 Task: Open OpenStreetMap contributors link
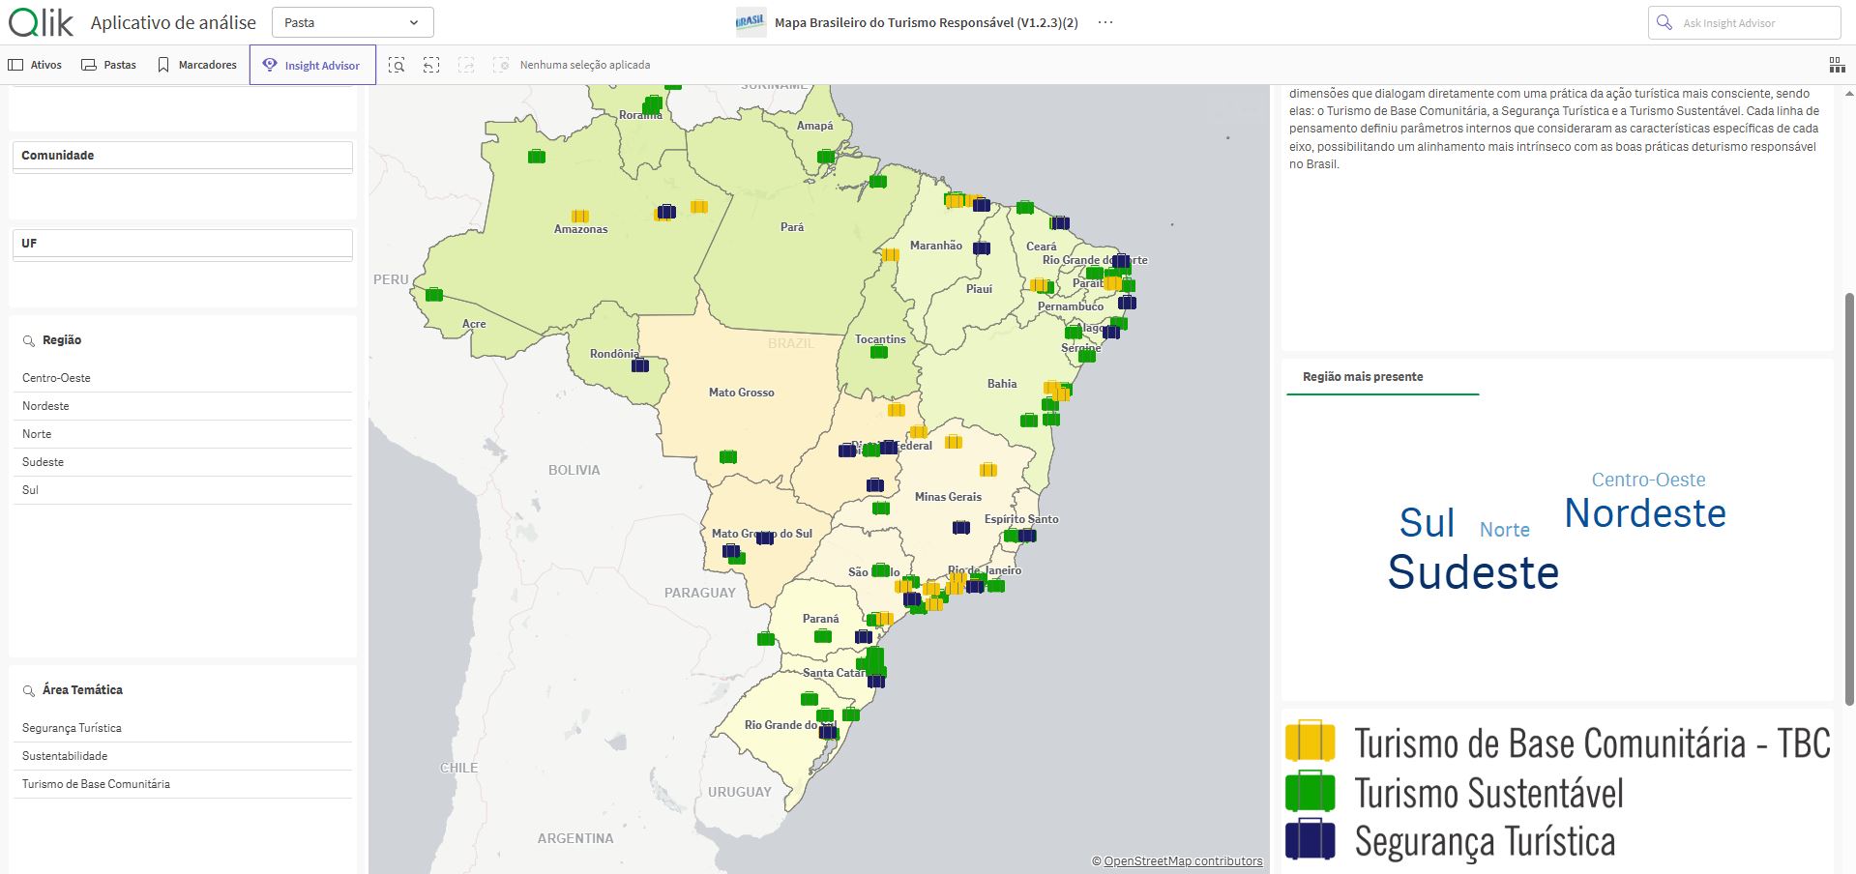pos(1182,861)
